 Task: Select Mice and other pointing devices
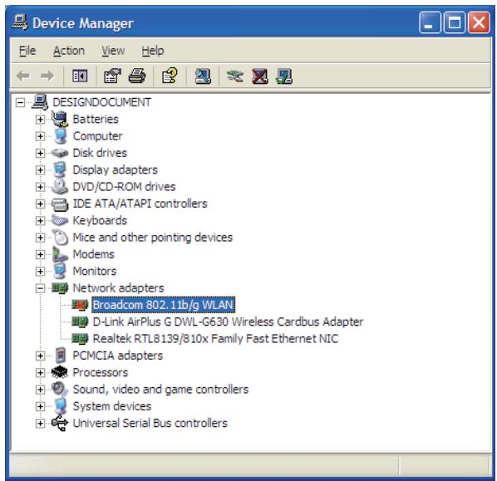coord(152,238)
